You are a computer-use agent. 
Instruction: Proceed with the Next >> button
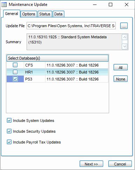[x=91, y=164]
